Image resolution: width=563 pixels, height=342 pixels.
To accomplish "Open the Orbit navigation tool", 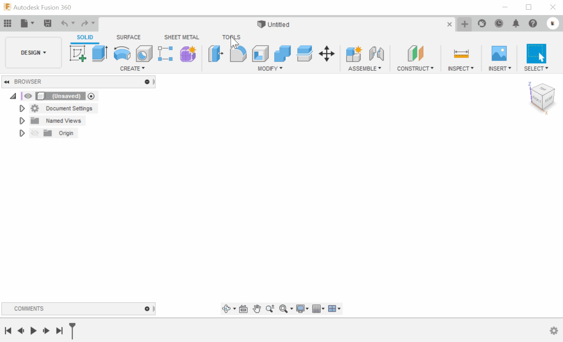I will click(226, 309).
